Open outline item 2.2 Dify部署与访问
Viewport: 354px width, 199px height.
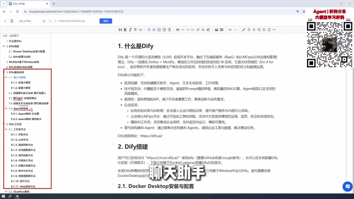20,56
